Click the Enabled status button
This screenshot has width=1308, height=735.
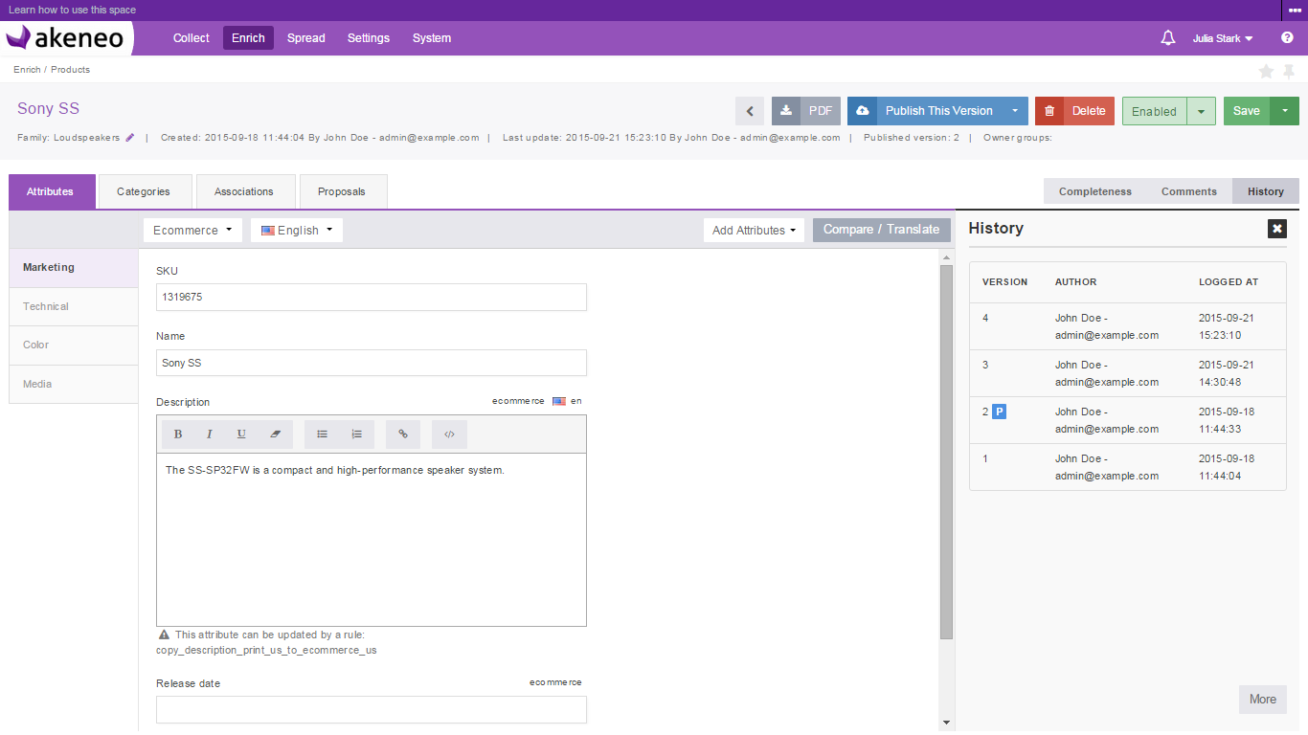(1154, 111)
